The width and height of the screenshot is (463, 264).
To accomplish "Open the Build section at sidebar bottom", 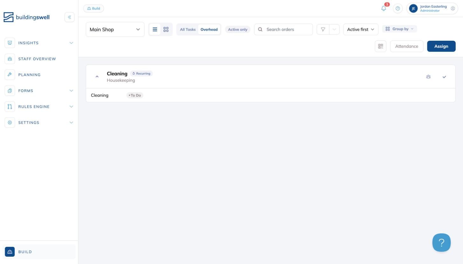I will tap(39, 252).
